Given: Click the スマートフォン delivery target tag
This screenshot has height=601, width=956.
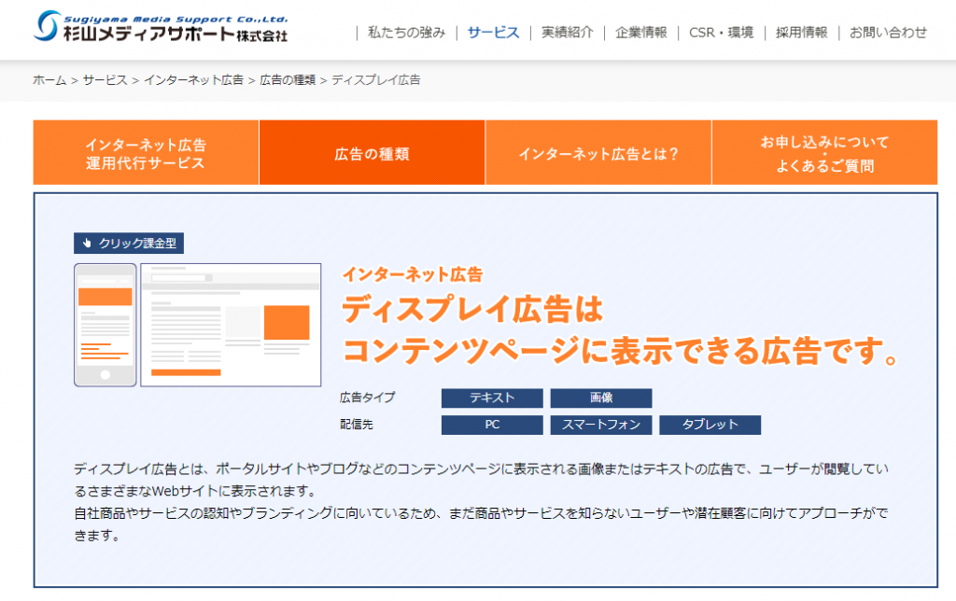Looking at the screenshot, I should coord(601,425).
